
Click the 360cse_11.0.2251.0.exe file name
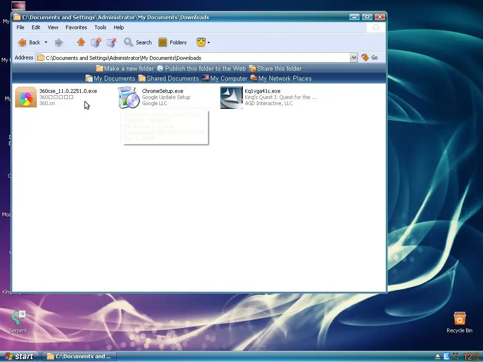point(68,91)
